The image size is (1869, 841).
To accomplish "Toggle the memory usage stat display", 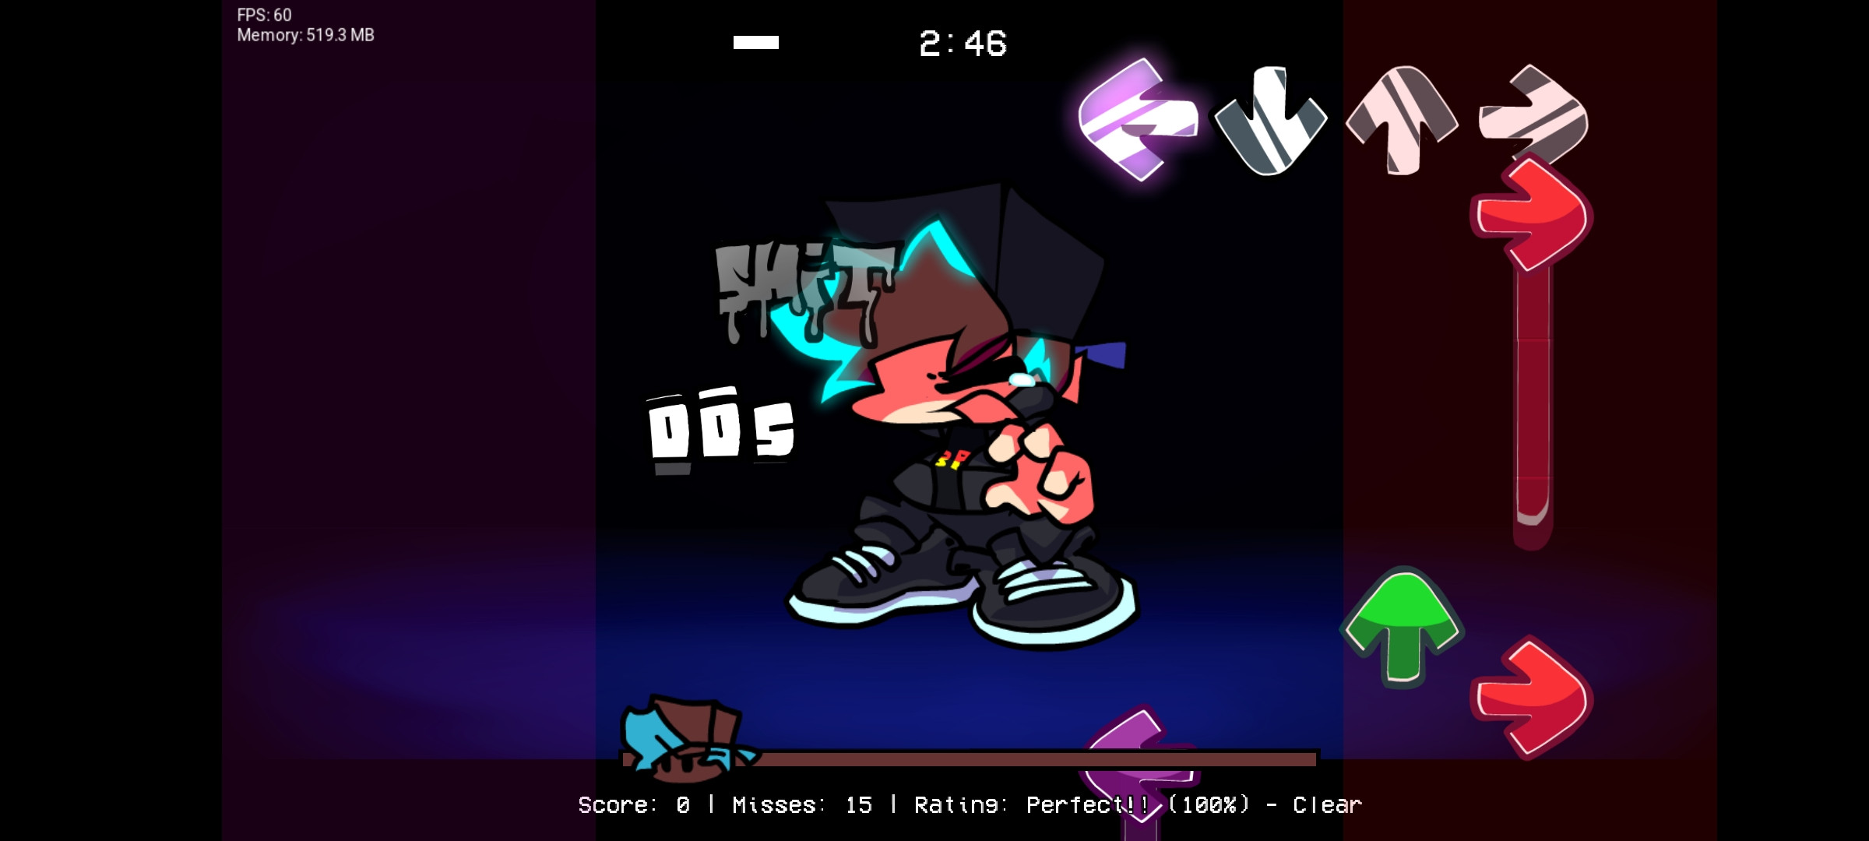I will 304,34.
